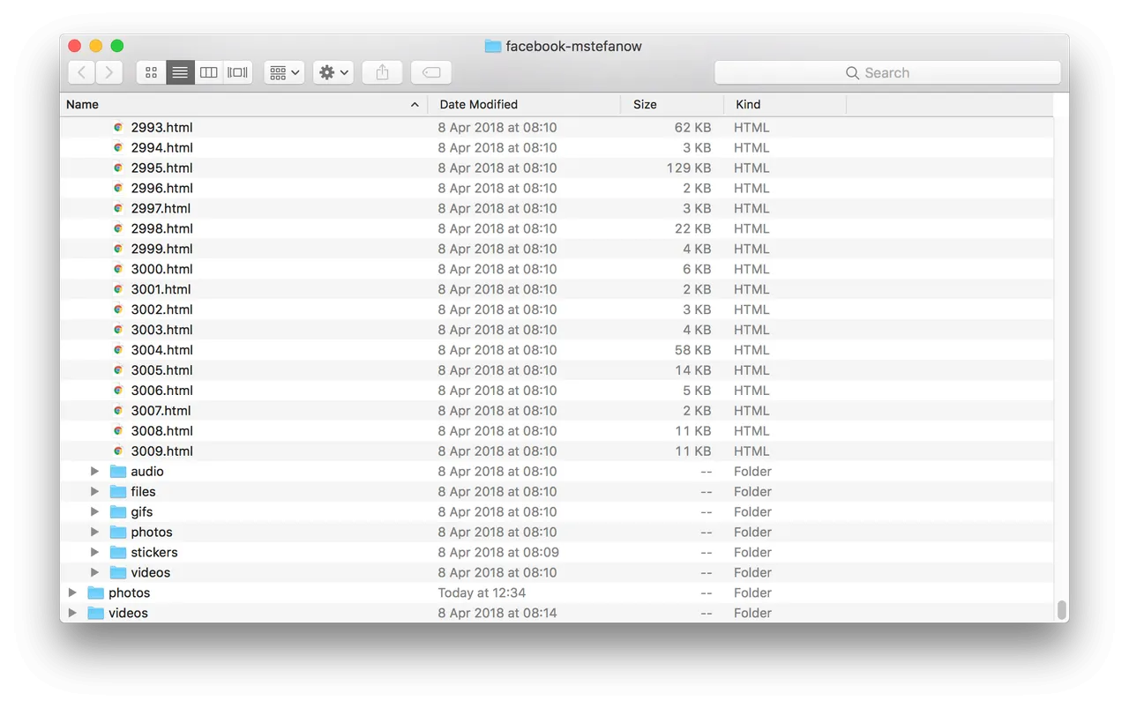1129x708 pixels.
Task: Sort by the Name column header
Action: 244,104
